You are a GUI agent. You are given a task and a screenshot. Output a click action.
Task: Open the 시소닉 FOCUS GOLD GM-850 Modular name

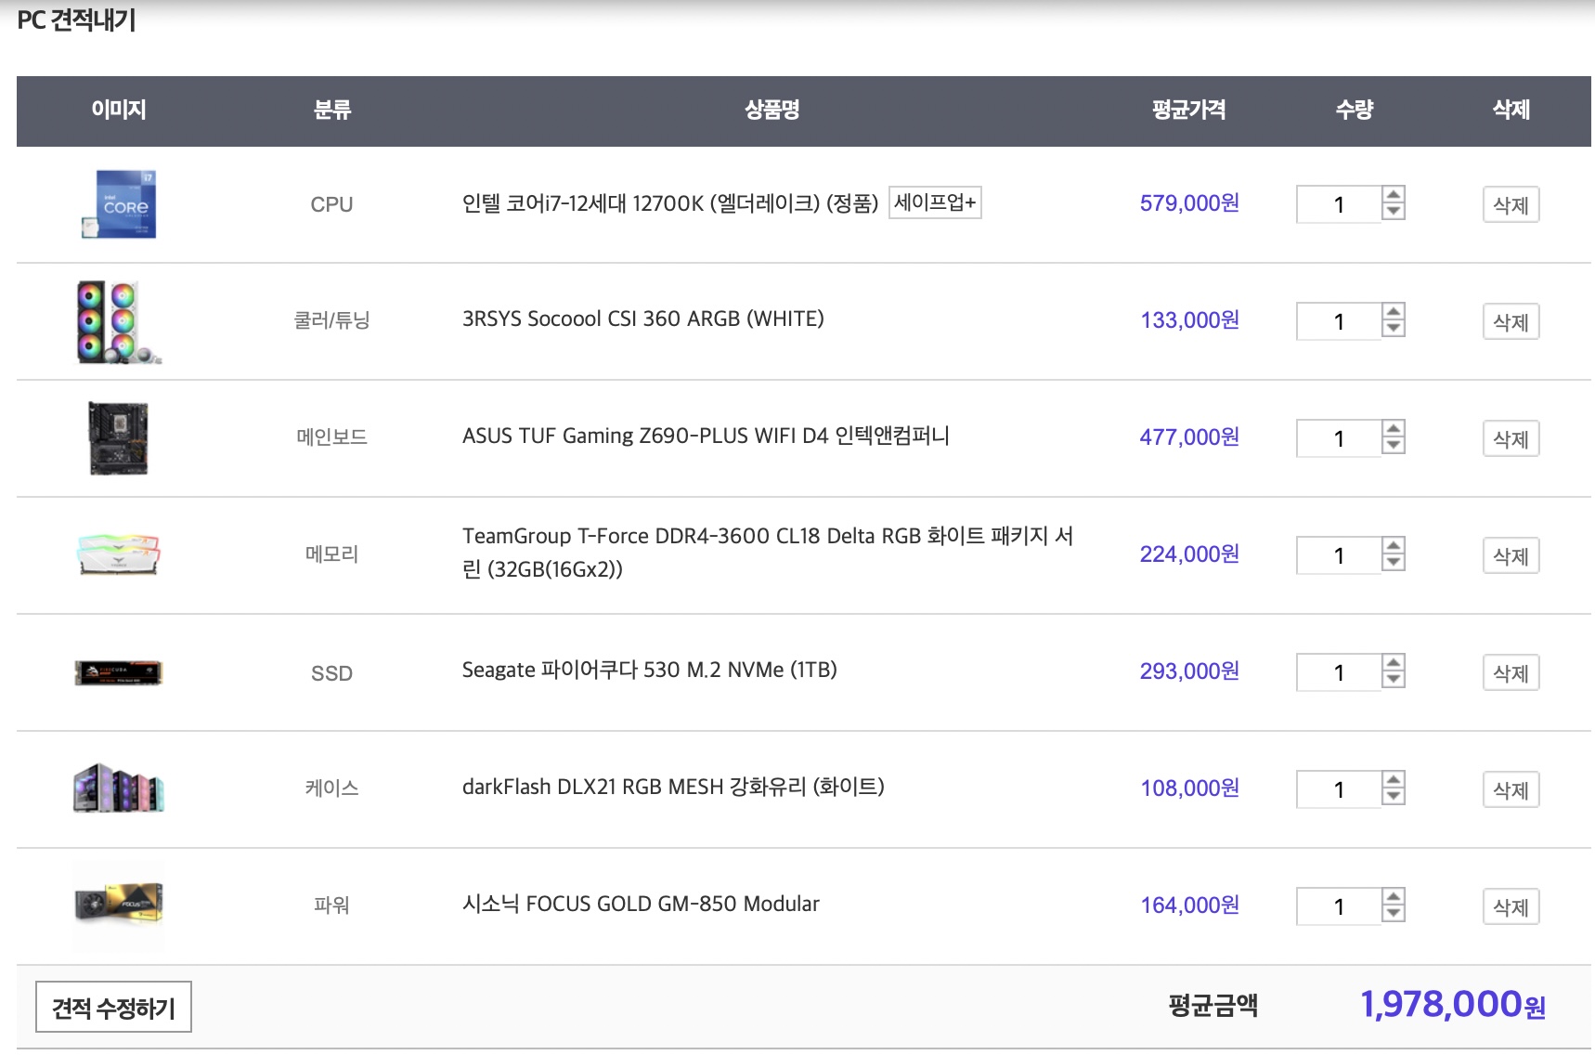[641, 905]
